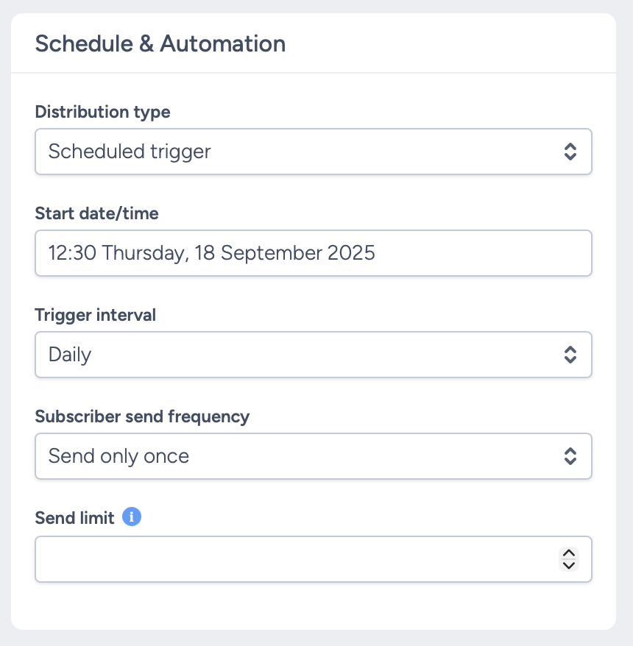This screenshot has height=646, width=633.
Task: Select the 'Scheduled trigger' value text
Action: click(x=129, y=152)
